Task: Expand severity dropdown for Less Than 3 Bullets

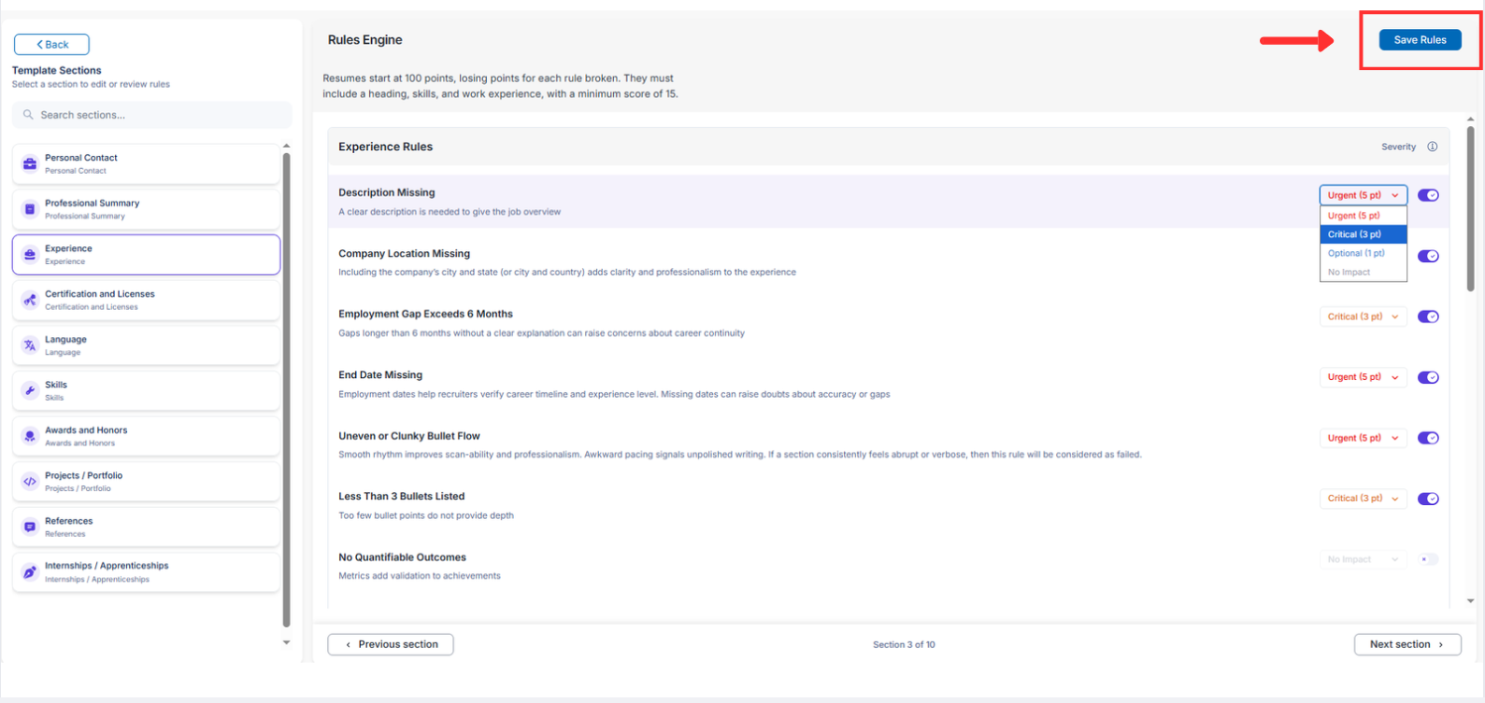Action: tap(1363, 499)
